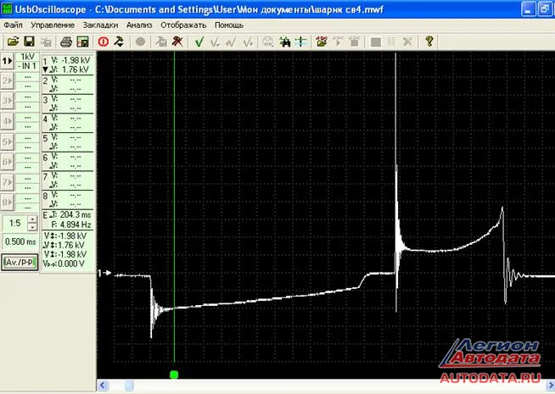Toggle channel 5 button

pos(7,142)
